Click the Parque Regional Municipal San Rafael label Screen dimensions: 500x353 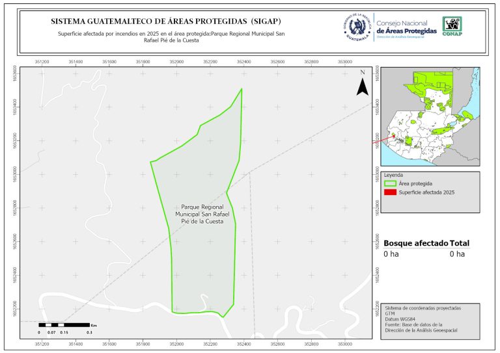[202, 213]
